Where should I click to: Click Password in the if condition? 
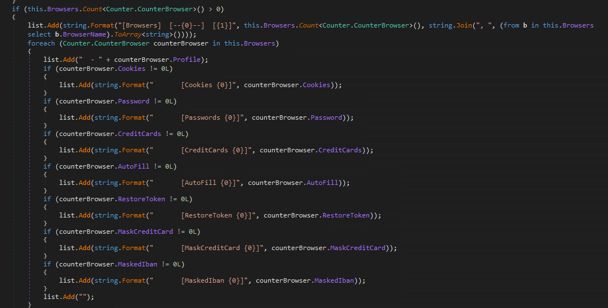tap(134, 101)
